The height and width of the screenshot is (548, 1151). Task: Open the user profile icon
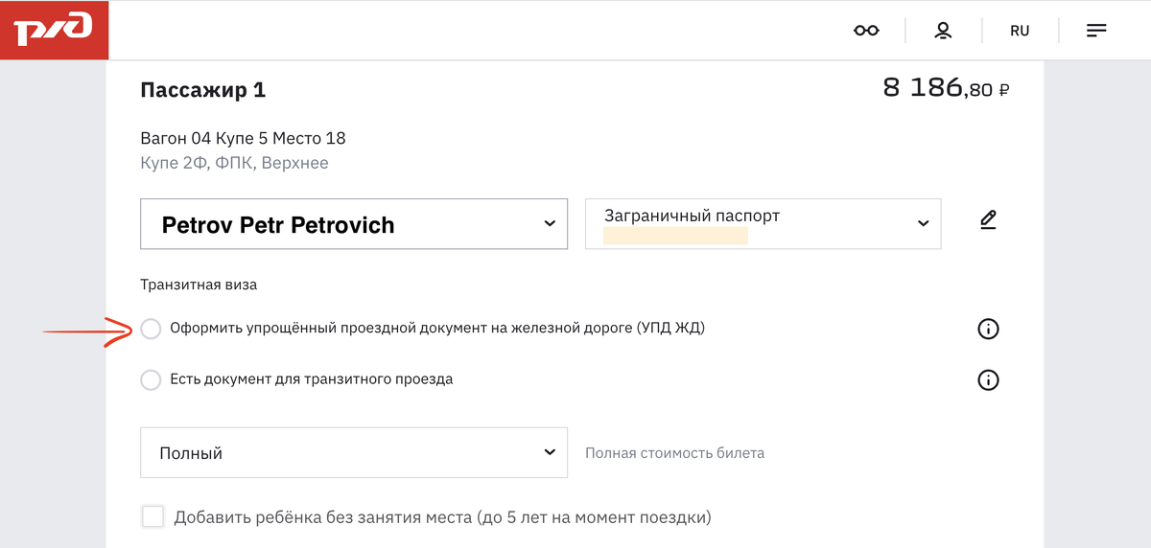[943, 31]
